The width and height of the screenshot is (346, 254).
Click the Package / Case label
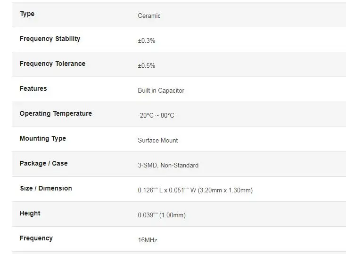click(43, 164)
